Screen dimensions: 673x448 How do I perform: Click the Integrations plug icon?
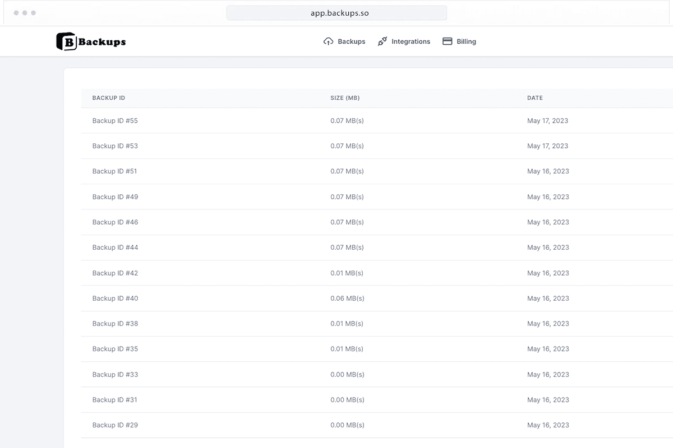click(x=382, y=41)
